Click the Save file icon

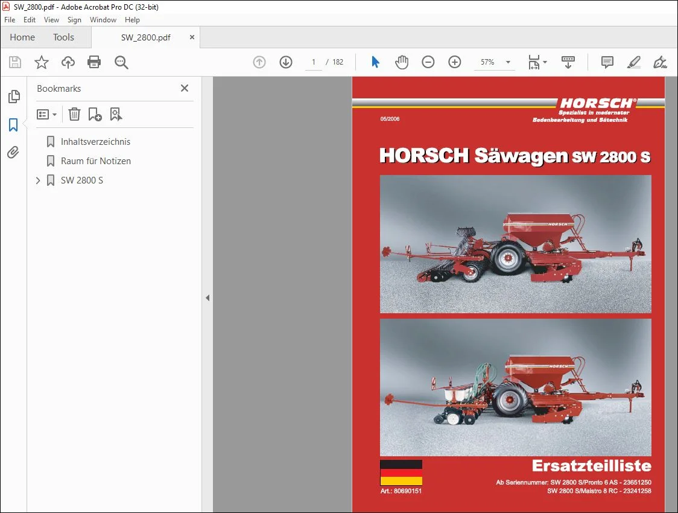pos(15,62)
